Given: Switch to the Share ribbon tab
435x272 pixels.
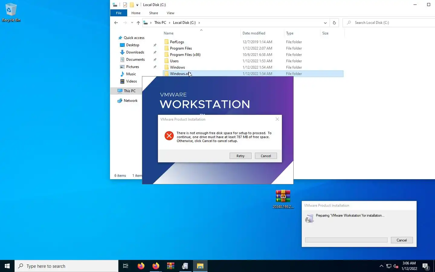Looking at the screenshot, I should tap(153, 13).
